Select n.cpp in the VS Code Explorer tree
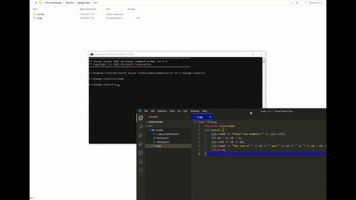This screenshot has height=200, width=356. click(x=168, y=146)
